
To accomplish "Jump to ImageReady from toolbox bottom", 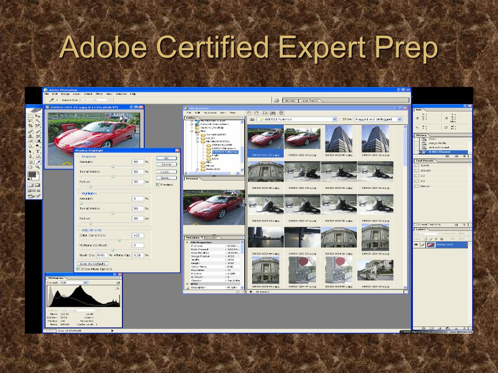I will click(x=34, y=196).
